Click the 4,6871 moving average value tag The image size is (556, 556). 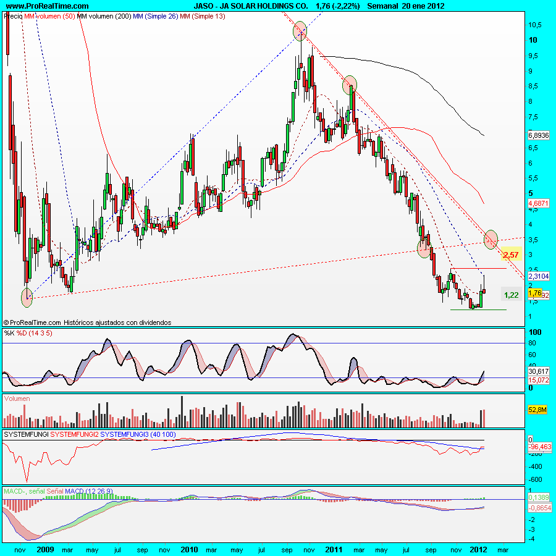coord(538,203)
